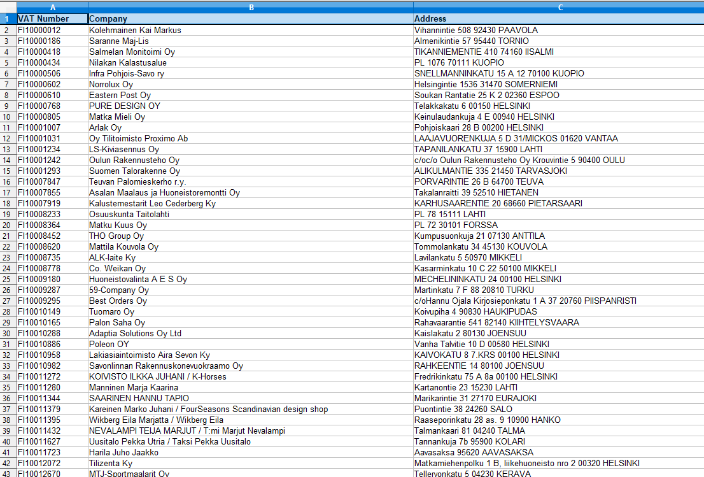Viewport: 704px width, 477px height.
Task: Click cell 59-Company Oy
Action: click(x=251, y=290)
